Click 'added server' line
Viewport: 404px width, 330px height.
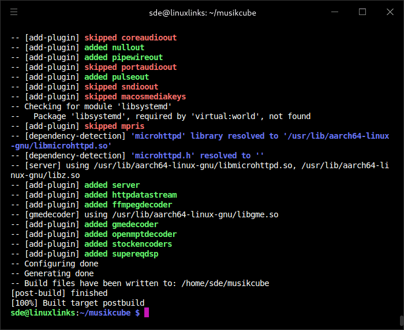click(x=75, y=185)
